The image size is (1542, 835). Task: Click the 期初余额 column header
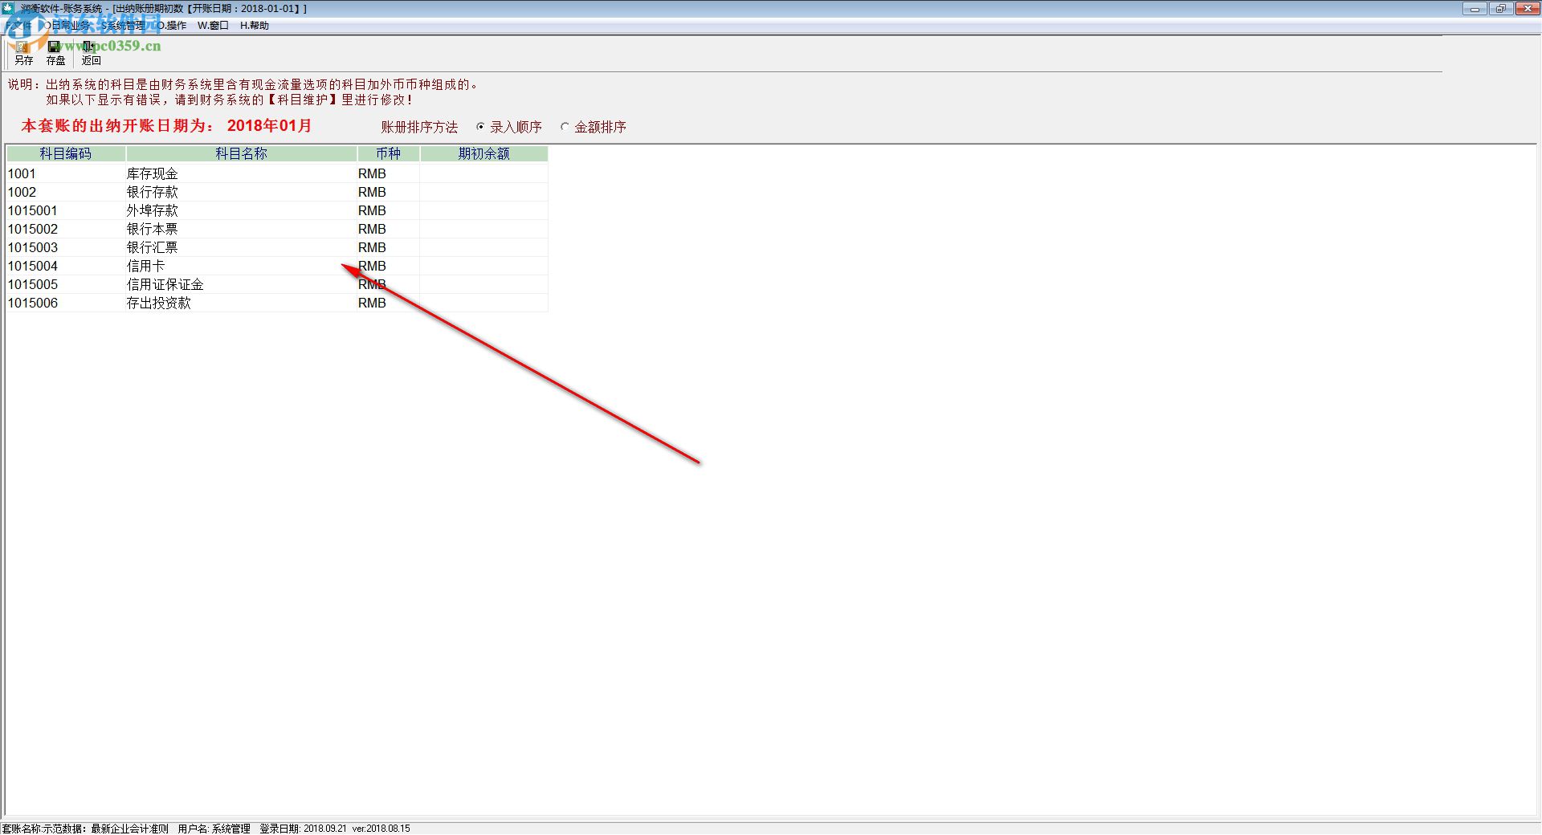click(x=483, y=153)
